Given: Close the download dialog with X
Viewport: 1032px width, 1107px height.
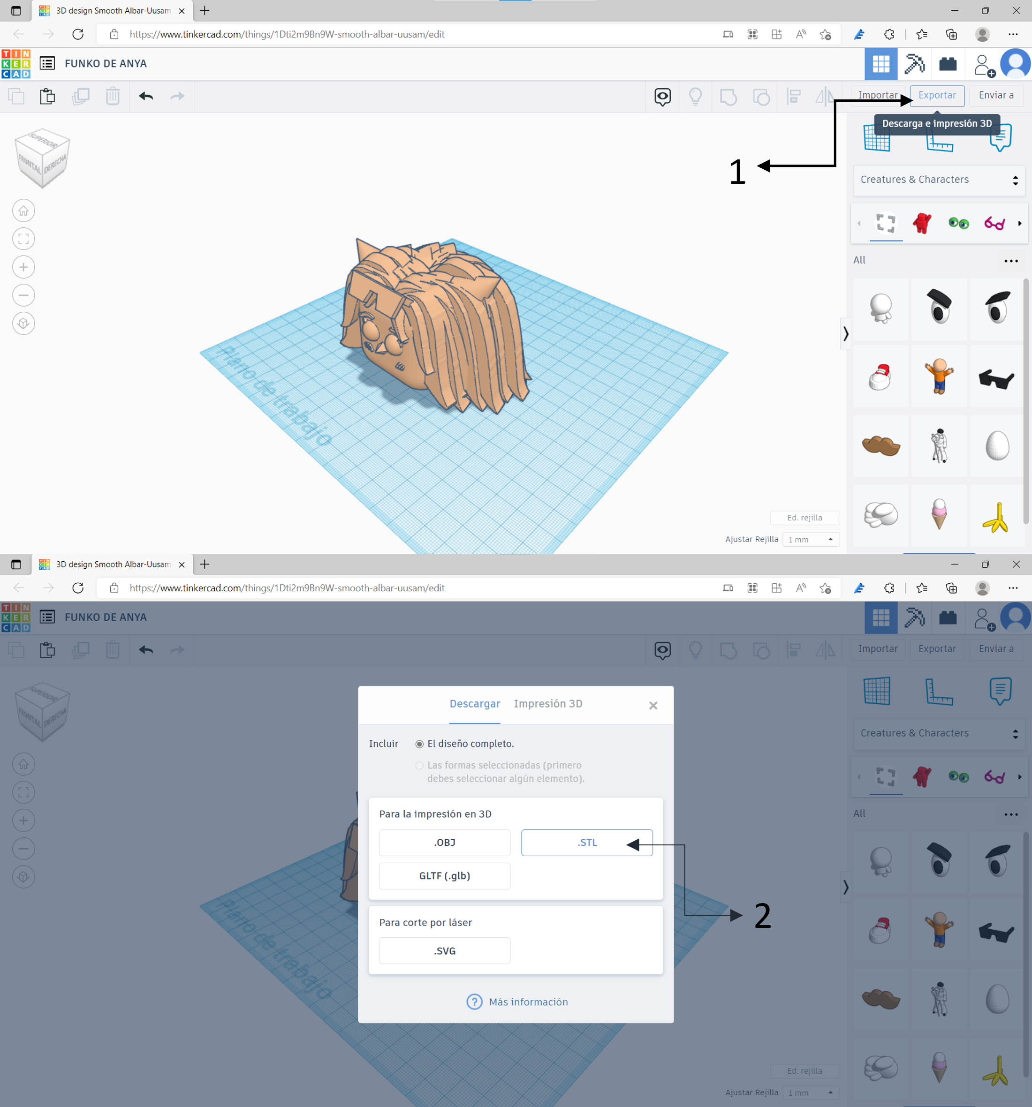Looking at the screenshot, I should coord(653,706).
